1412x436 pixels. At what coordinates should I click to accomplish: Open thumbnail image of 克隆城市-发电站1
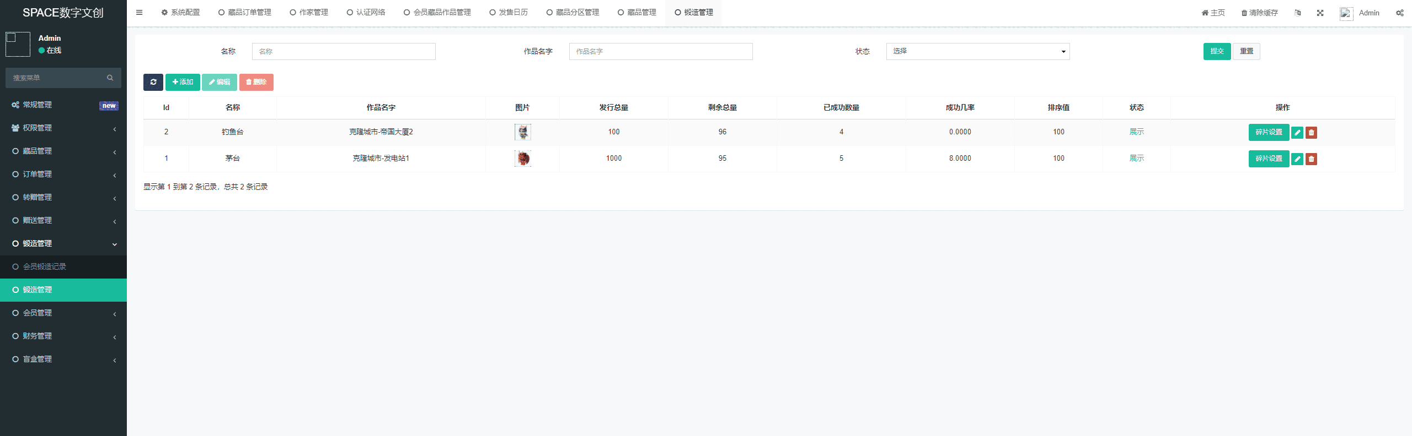pyautogui.click(x=522, y=159)
